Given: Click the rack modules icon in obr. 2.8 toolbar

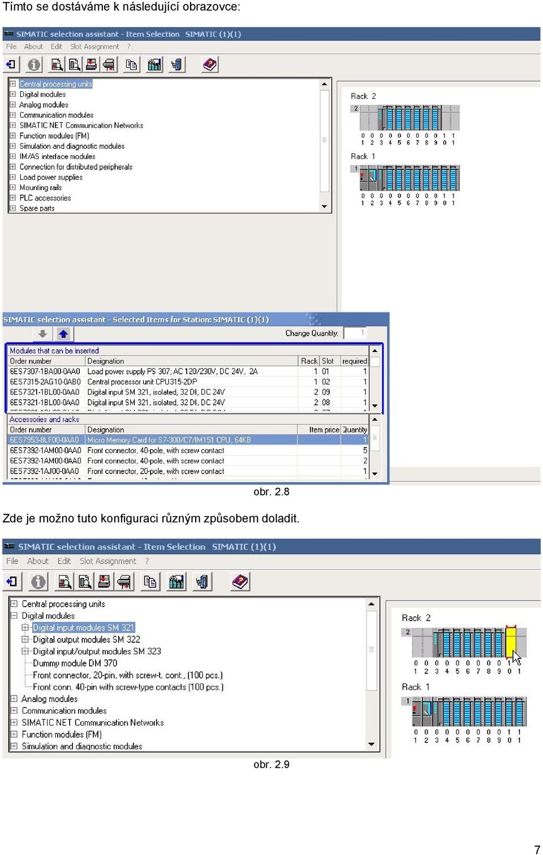Looking at the screenshot, I should [154, 65].
